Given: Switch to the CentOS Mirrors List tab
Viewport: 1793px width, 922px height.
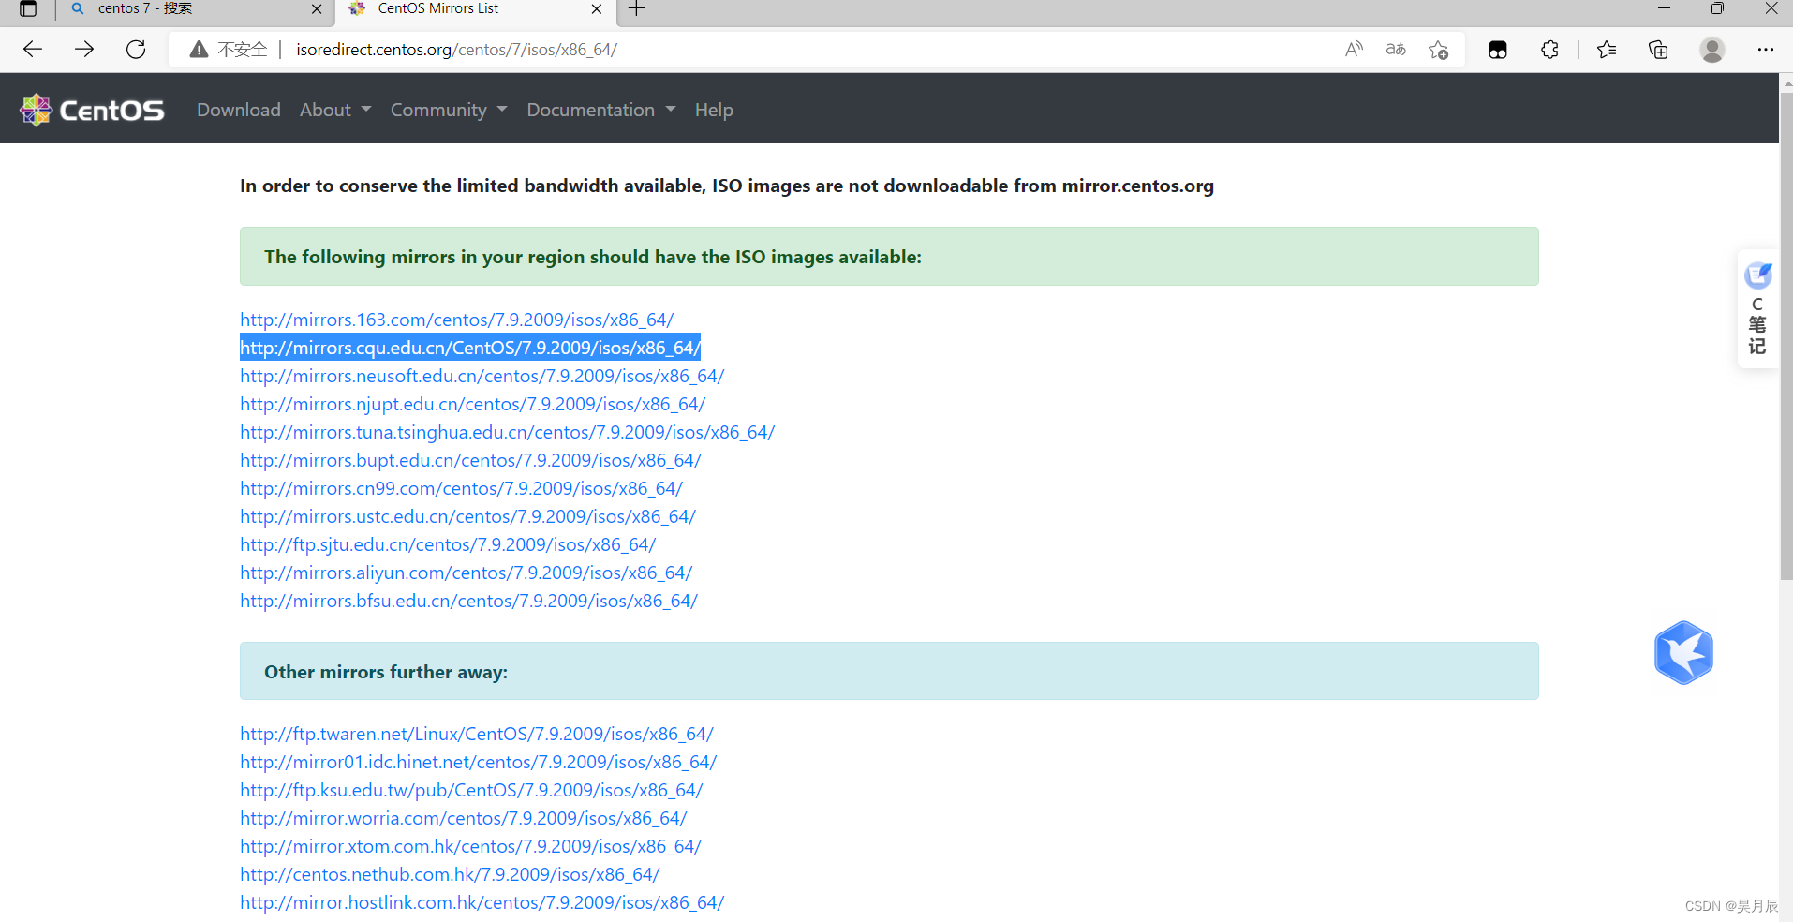Looking at the screenshot, I should [475, 9].
